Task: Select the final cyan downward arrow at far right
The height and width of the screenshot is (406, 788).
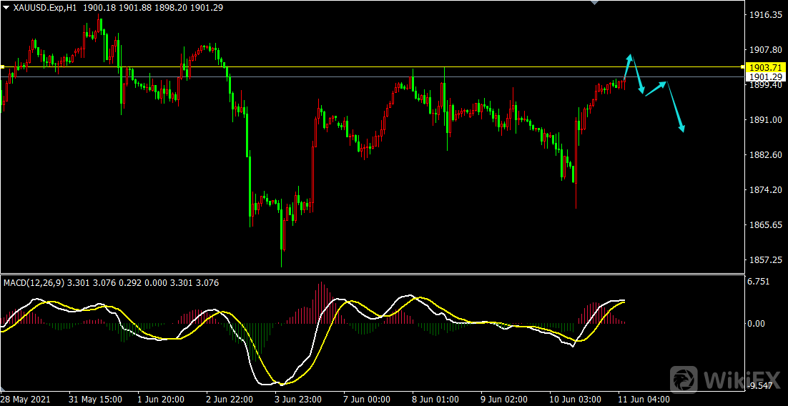Action: point(676,107)
